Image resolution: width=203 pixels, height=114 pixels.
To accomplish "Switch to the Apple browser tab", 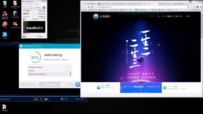I will pos(166,4).
